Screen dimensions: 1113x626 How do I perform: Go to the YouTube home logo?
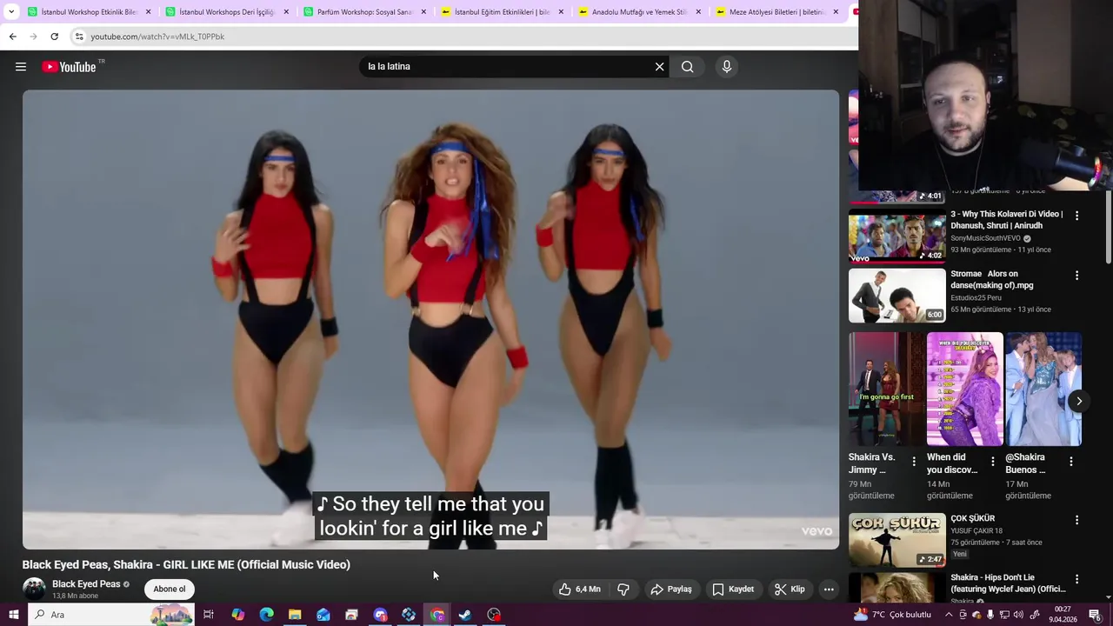(70, 67)
